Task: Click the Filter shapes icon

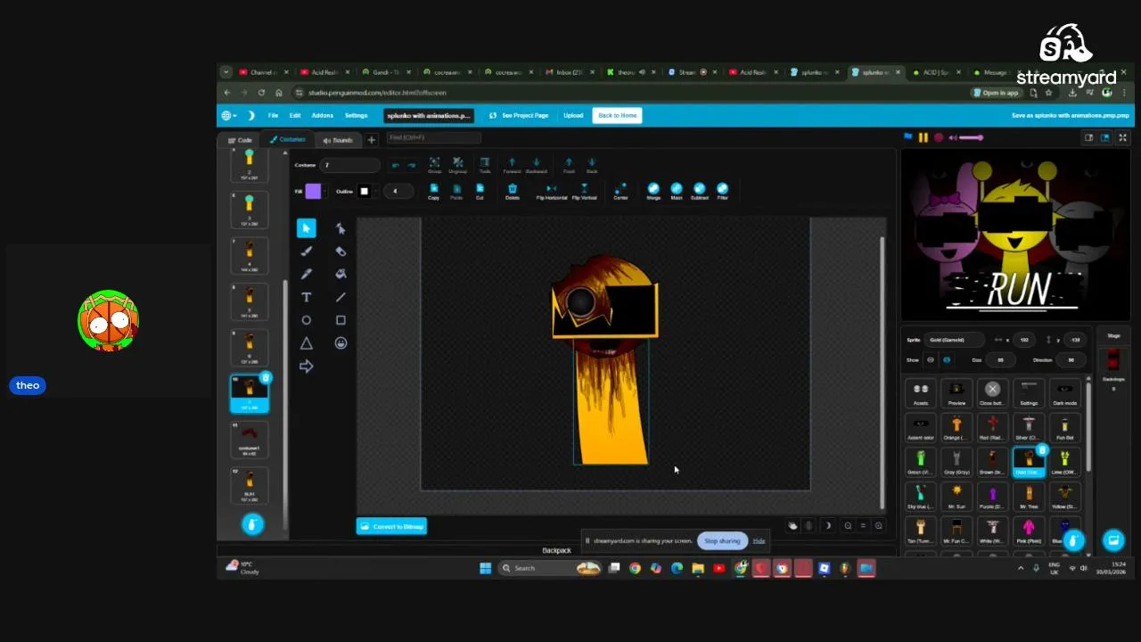Action: [x=722, y=190]
